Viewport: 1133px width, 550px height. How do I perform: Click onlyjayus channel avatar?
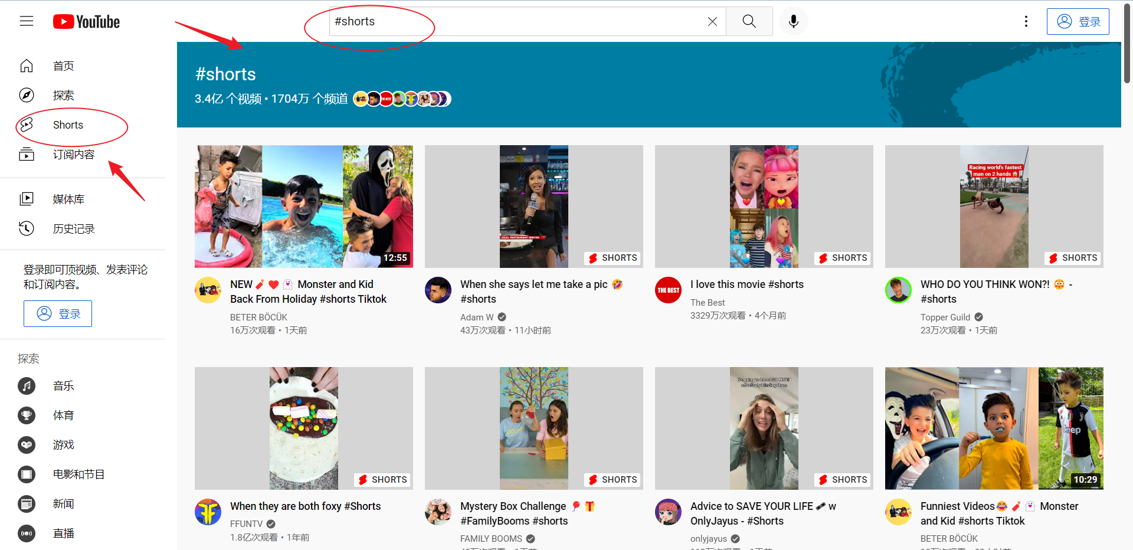669,512
